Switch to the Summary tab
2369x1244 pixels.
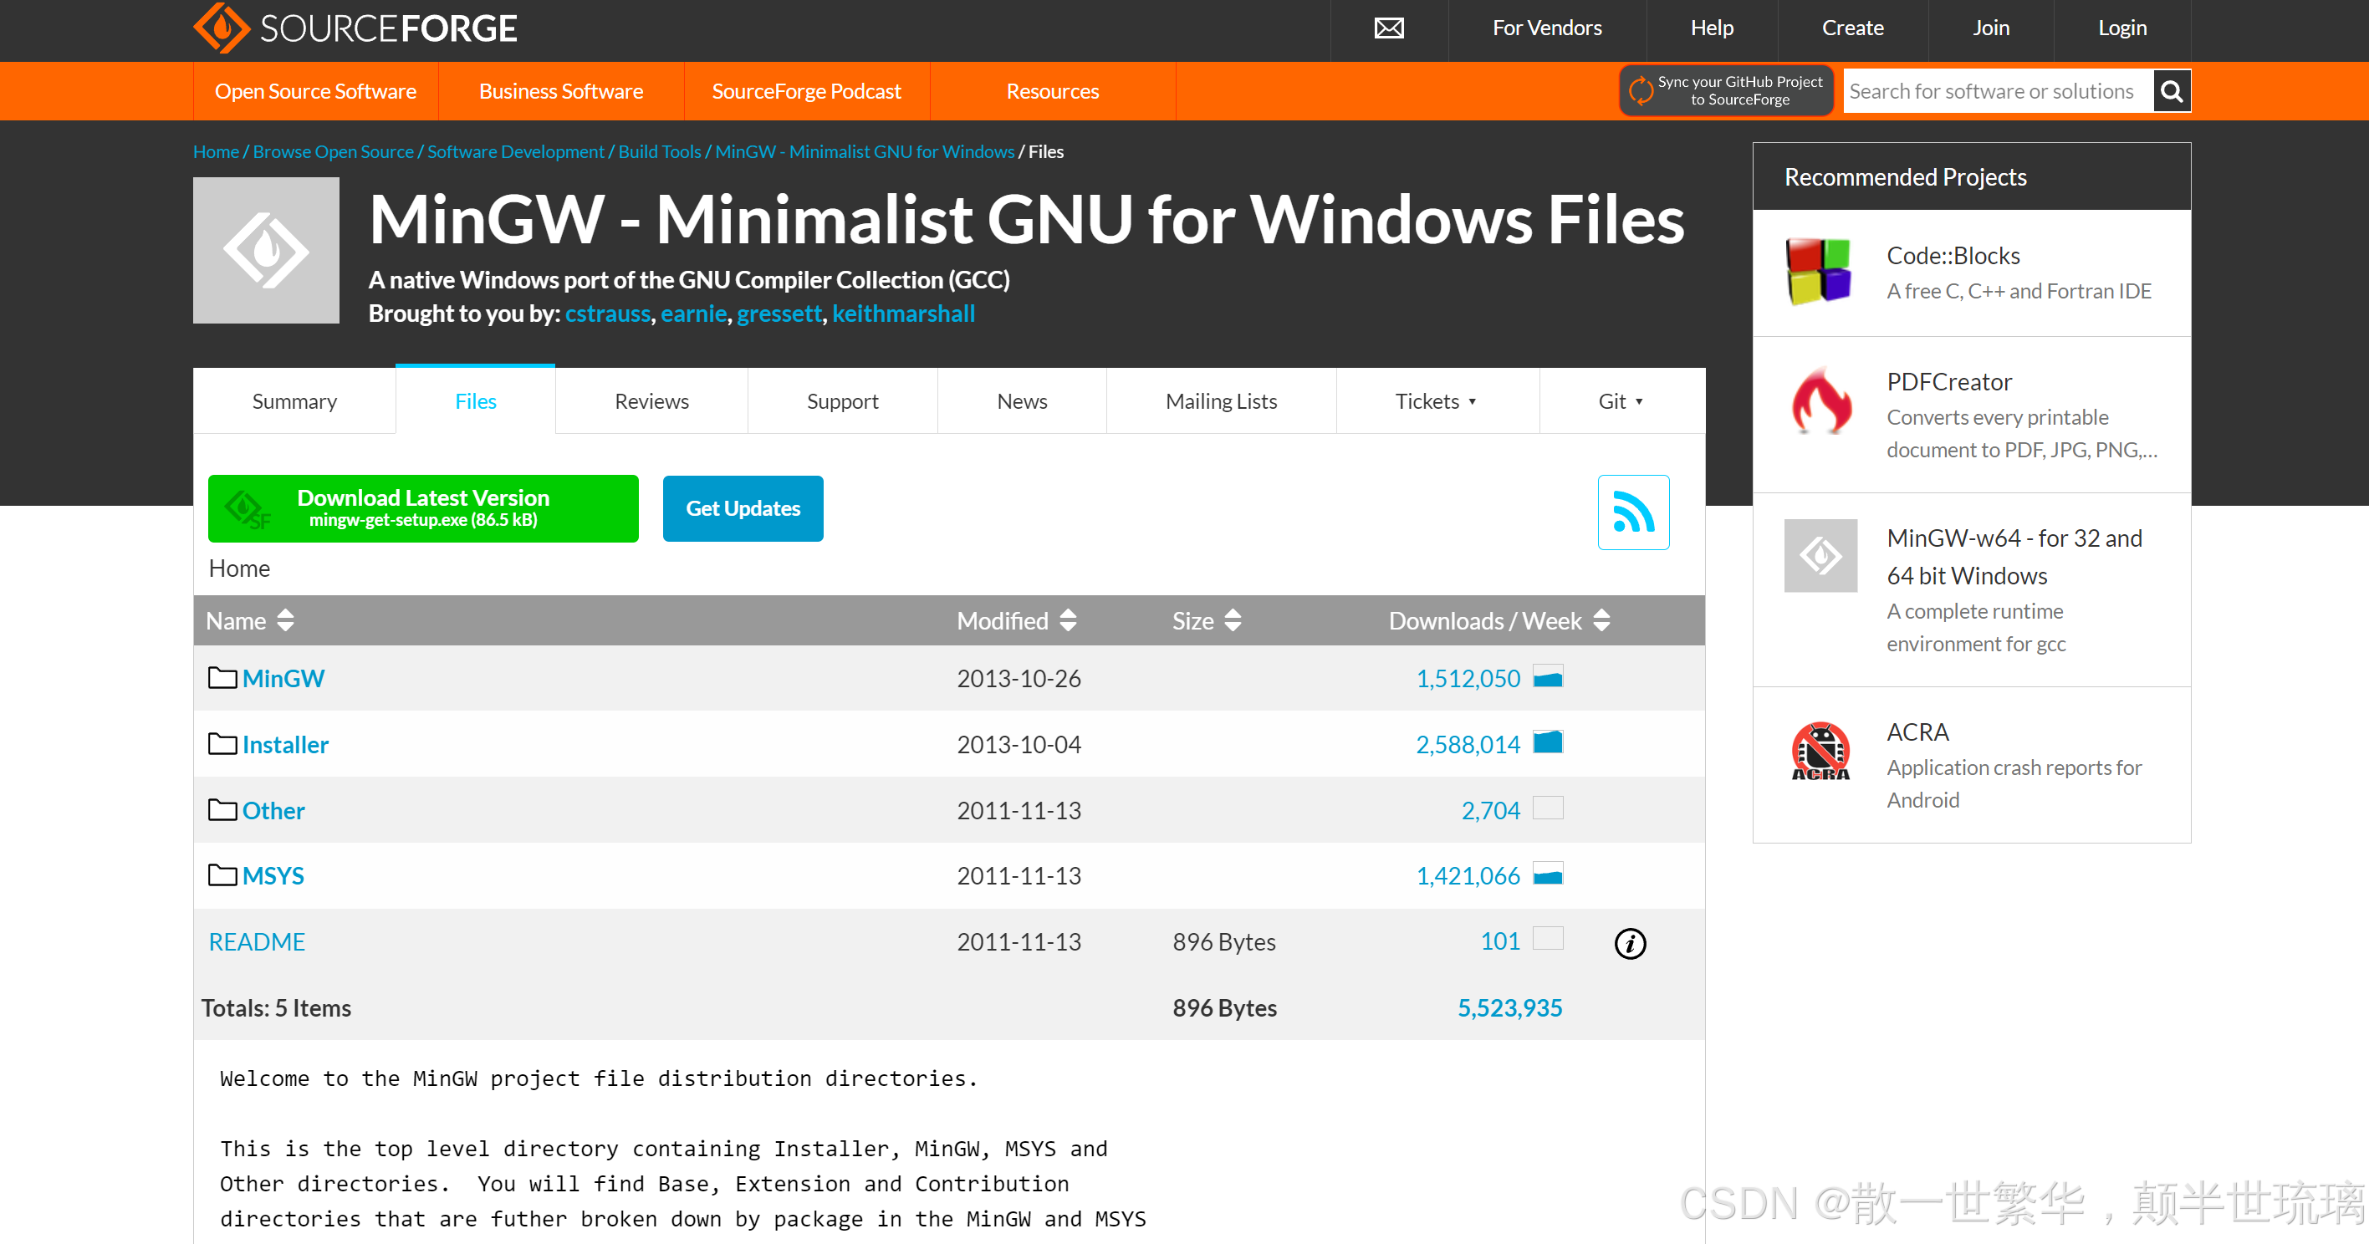point(294,401)
